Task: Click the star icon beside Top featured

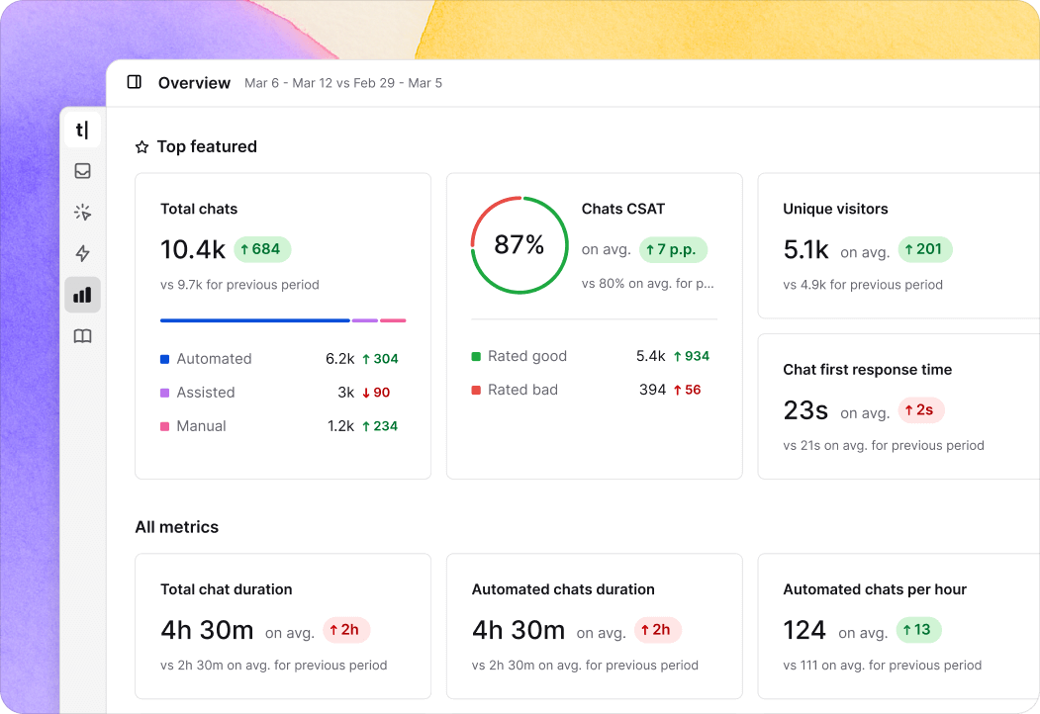Action: (x=142, y=147)
